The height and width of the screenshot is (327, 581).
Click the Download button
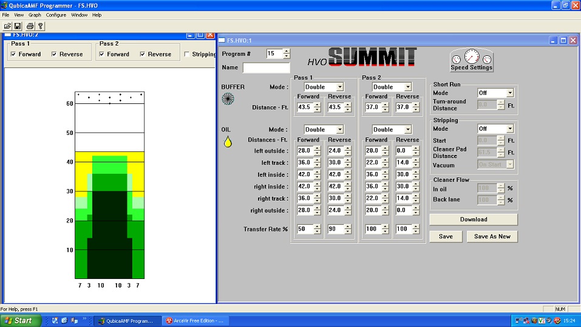pos(473,219)
